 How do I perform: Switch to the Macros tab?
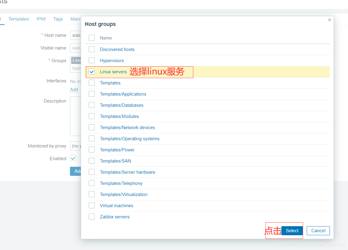click(x=75, y=19)
